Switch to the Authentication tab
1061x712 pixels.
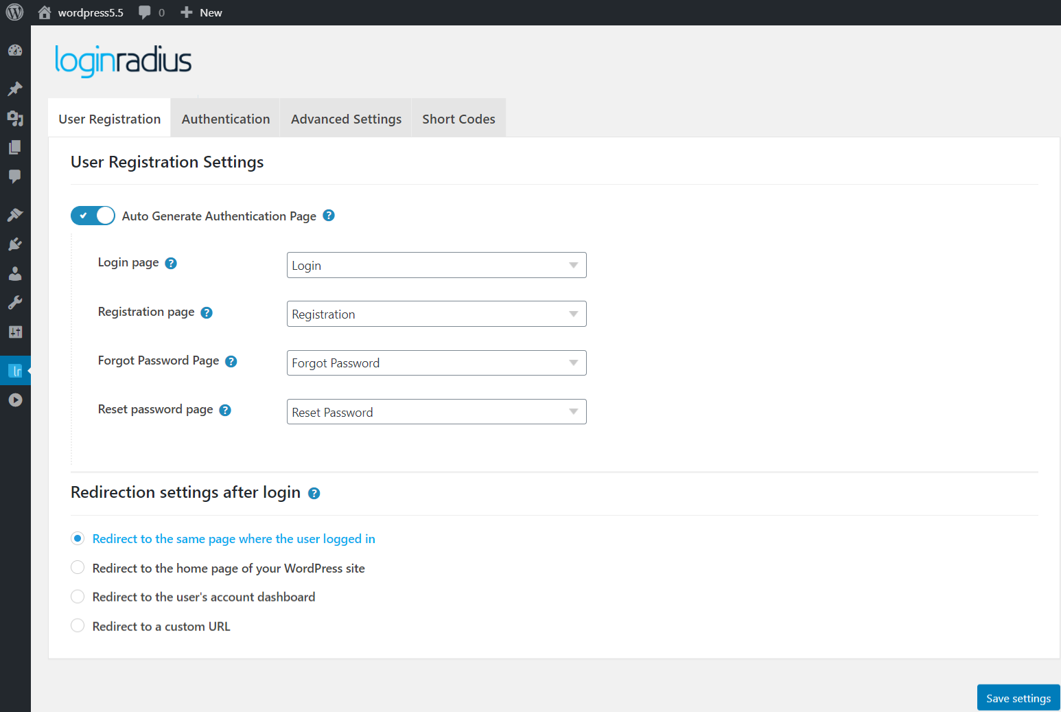pyautogui.click(x=226, y=118)
